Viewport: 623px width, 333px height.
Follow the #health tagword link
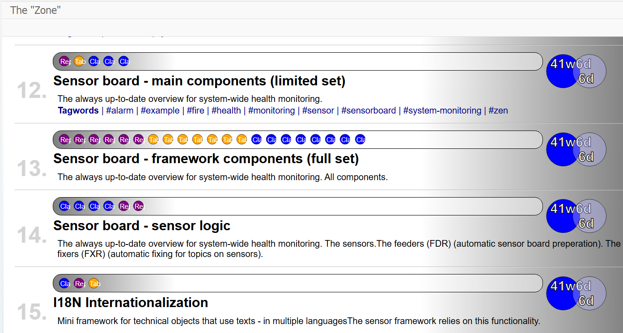pos(226,110)
